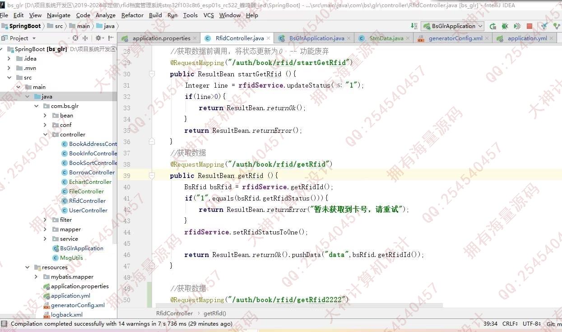Open the Refactor menu
Screen dimensions: 562x332
point(132,15)
